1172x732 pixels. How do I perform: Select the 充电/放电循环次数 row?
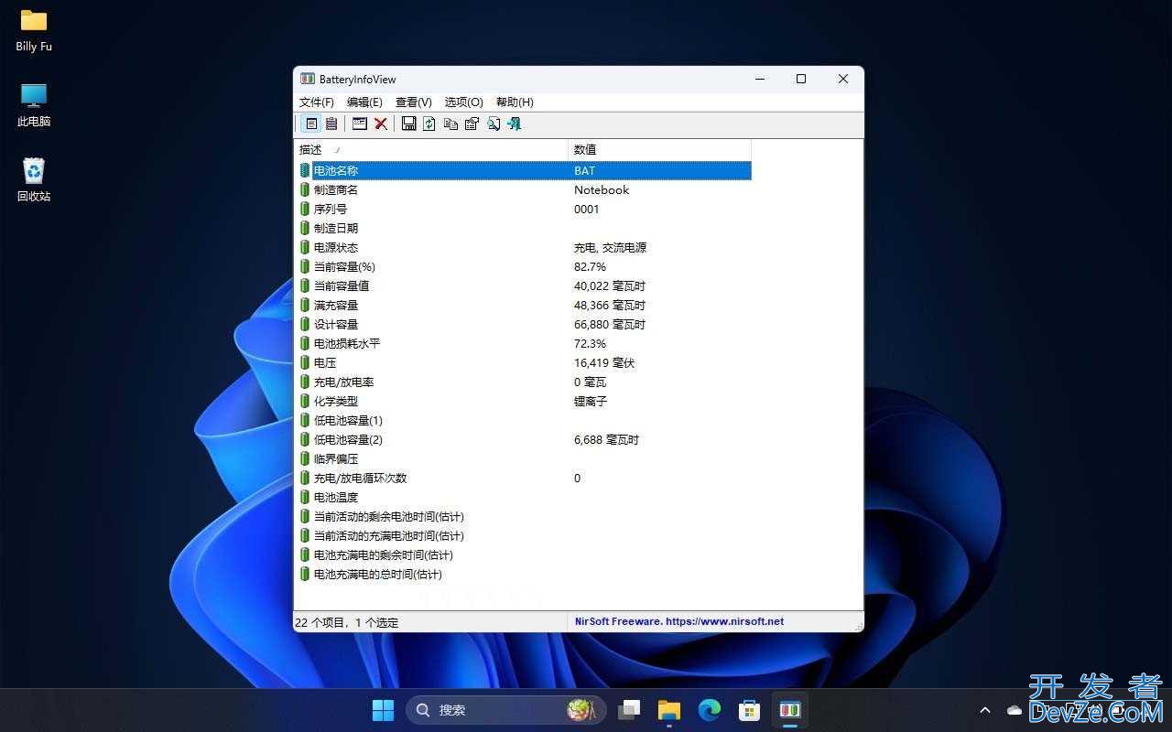click(x=526, y=478)
